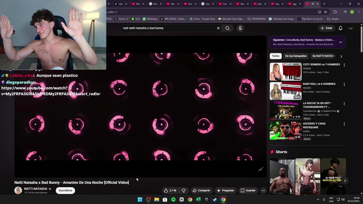Open the WhatsApp bookmark
363x204 pixels.
pos(150,19)
